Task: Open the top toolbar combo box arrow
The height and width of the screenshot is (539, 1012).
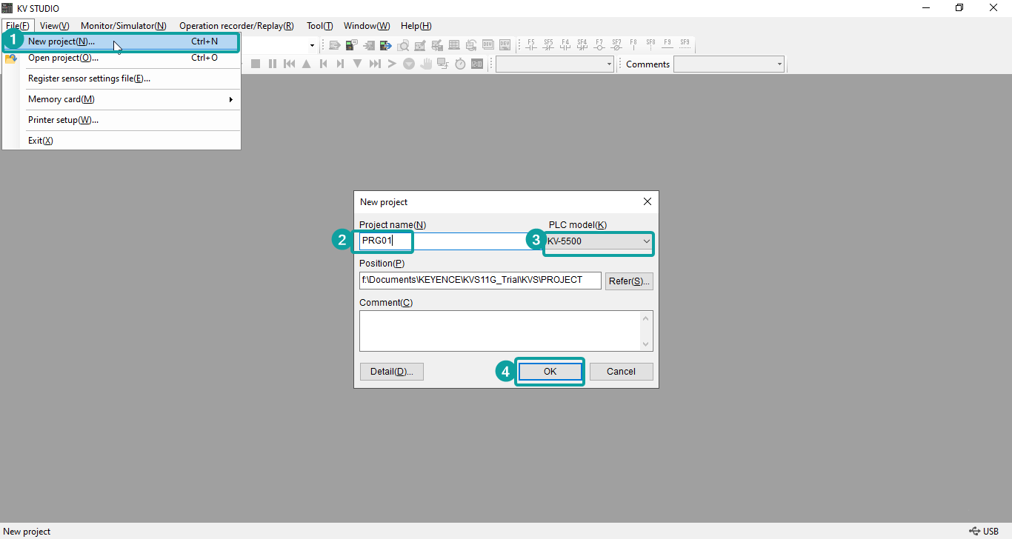Action: point(312,45)
